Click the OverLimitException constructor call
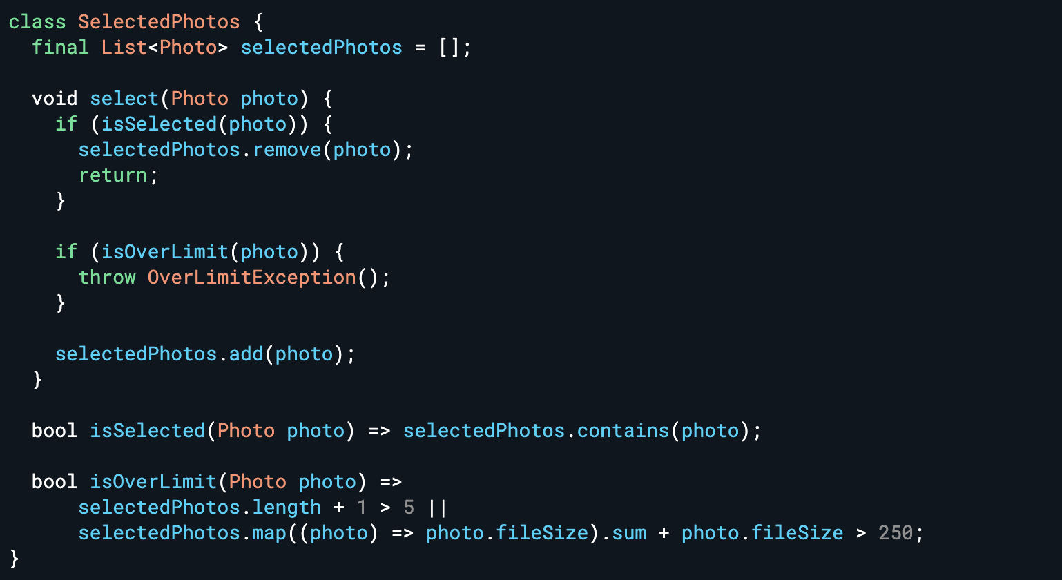This screenshot has width=1062, height=580. click(x=251, y=278)
